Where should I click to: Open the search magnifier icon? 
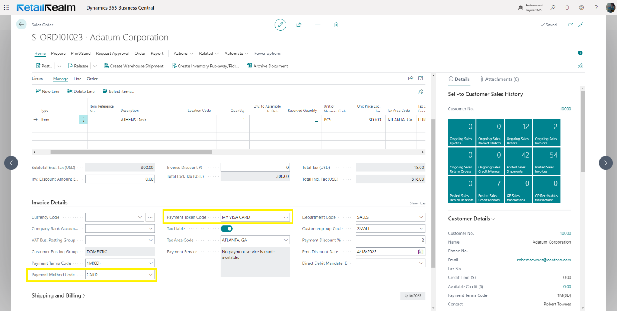click(x=553, y=8)
